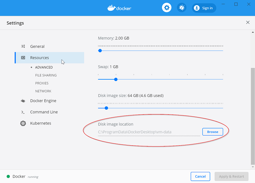This screenshot has width=255, height=183.
Task: Click the scrollbar down arrow
Action: [253, 167]
